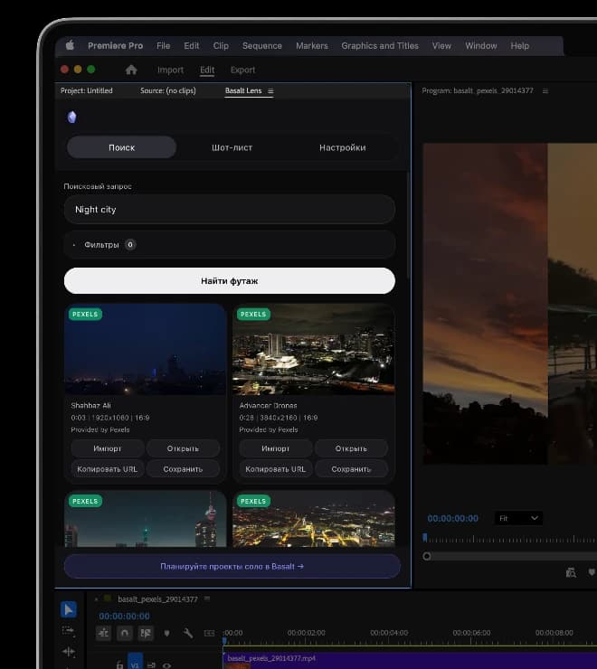Open the File menu
This screenshot has width=597, height=669.
tap(163, 45)
